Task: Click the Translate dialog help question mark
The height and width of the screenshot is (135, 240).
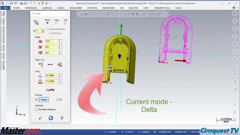Action: coord(62,118)
